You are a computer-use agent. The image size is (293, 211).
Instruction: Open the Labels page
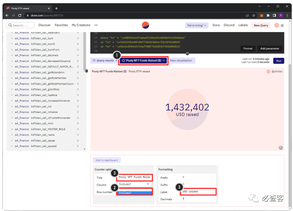click(243, 25)
